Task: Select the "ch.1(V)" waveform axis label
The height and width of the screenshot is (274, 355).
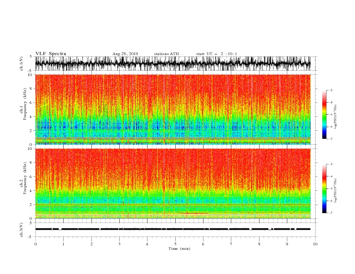Action: click(x=22, y=64)
